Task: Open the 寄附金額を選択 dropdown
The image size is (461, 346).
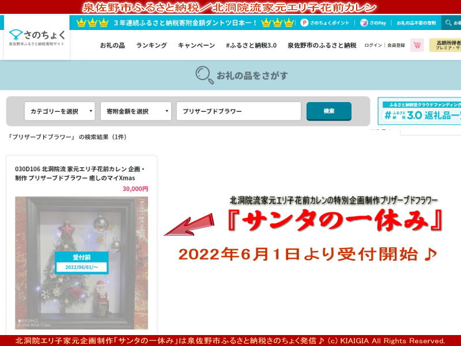Action: point(136,111)
